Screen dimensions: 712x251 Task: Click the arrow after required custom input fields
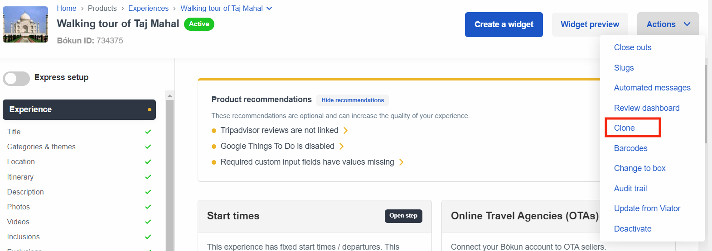[401, 162]
